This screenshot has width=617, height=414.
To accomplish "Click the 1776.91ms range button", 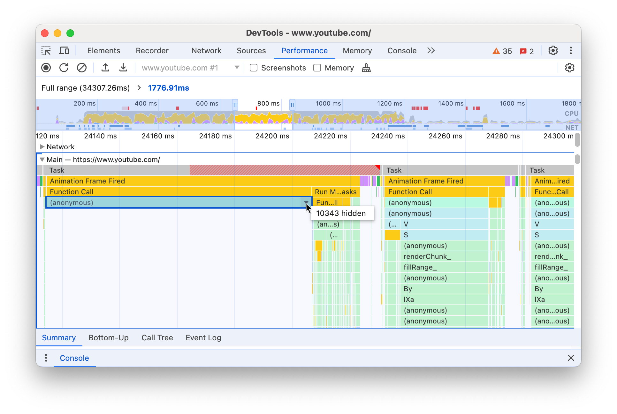I will click(x=169, y=87).
